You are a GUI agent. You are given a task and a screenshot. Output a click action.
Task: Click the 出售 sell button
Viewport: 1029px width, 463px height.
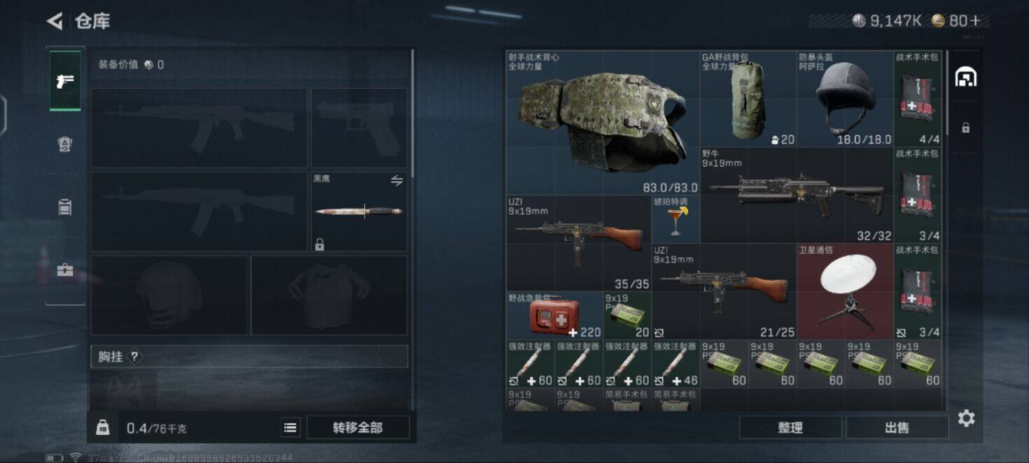point(897,427)
